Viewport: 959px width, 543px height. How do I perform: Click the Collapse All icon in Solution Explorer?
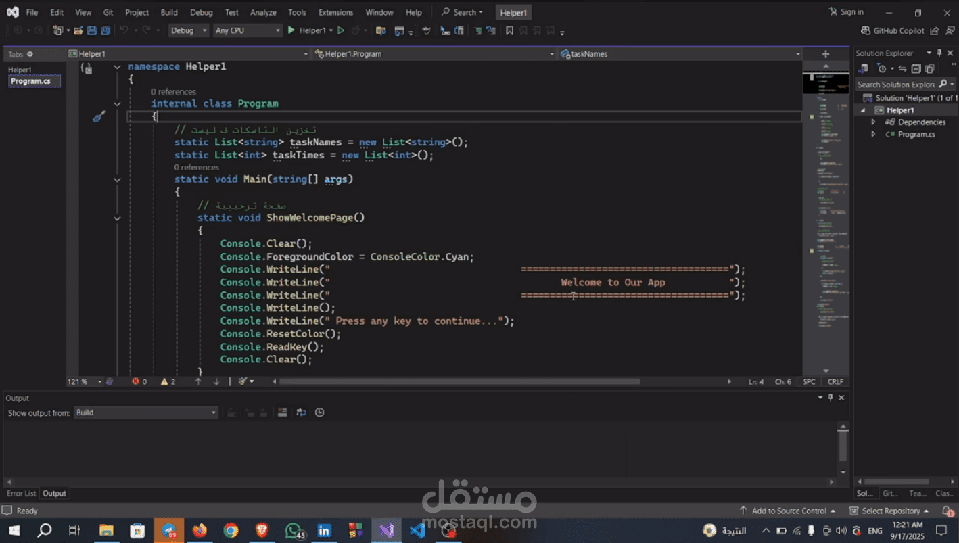coord(916,68)
